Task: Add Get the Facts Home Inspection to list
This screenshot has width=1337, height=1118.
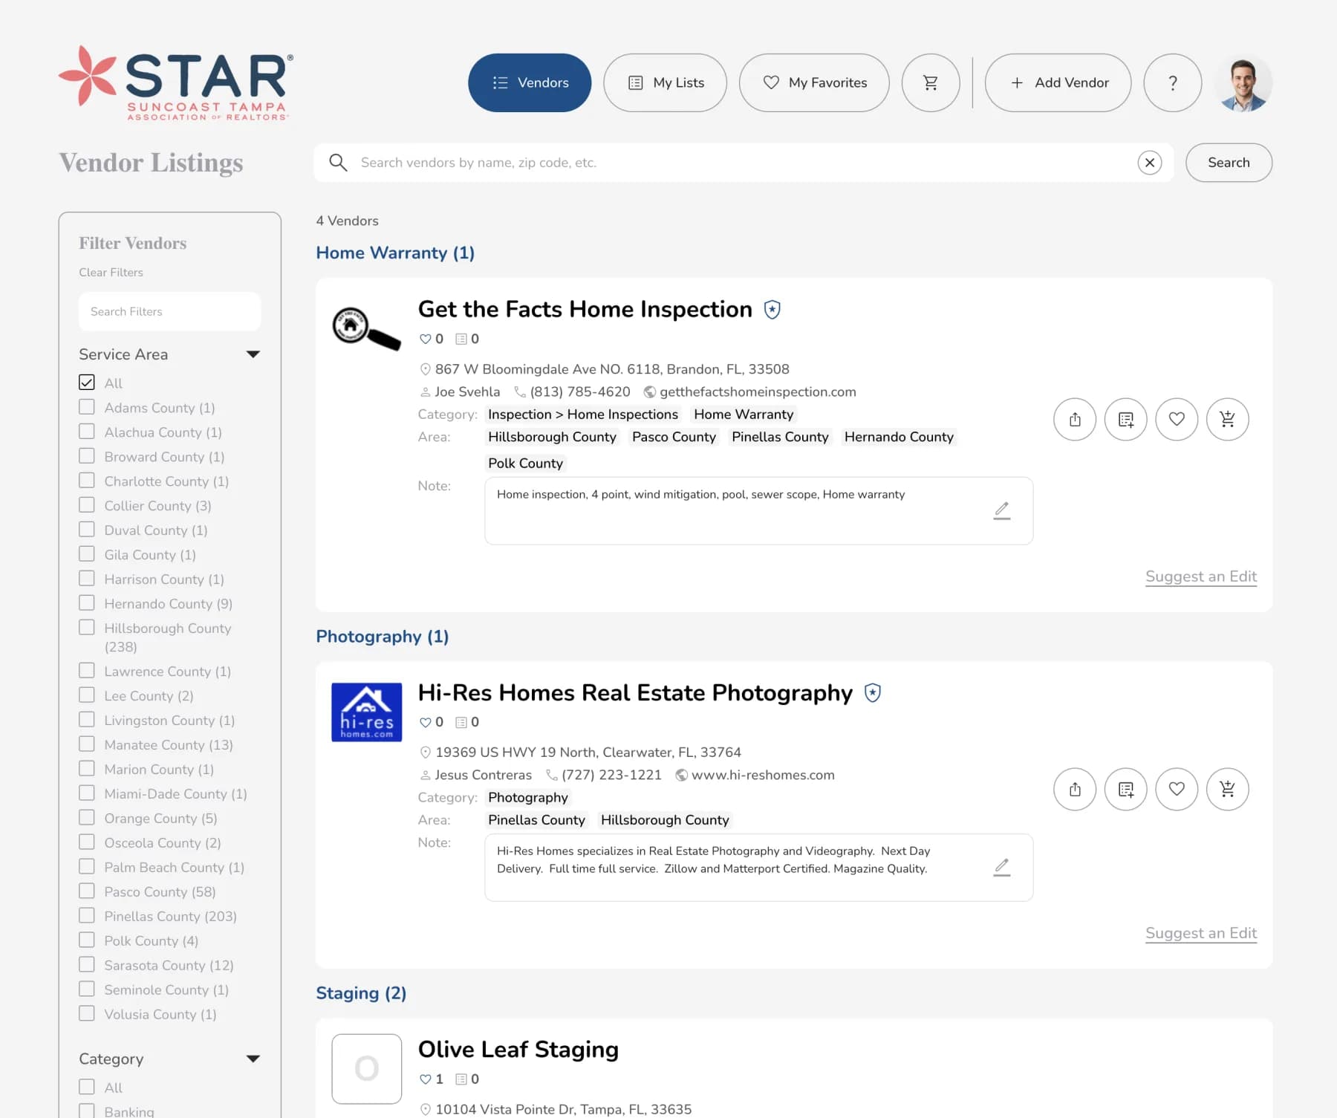Action: 1125,420
